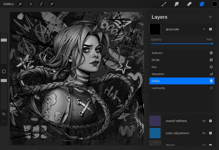
Task: Activate the Transform arrow tool
Action: coord(52,4)
